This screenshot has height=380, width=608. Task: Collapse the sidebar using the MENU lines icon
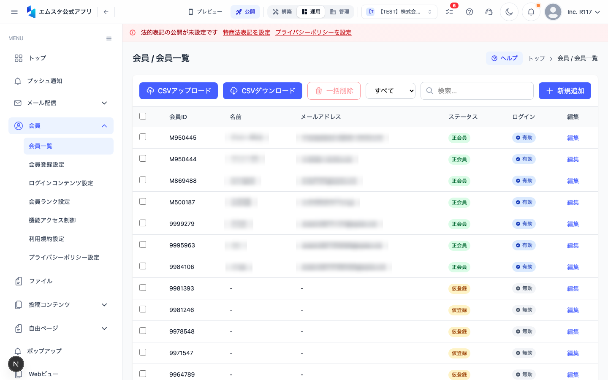coord(109,38)
